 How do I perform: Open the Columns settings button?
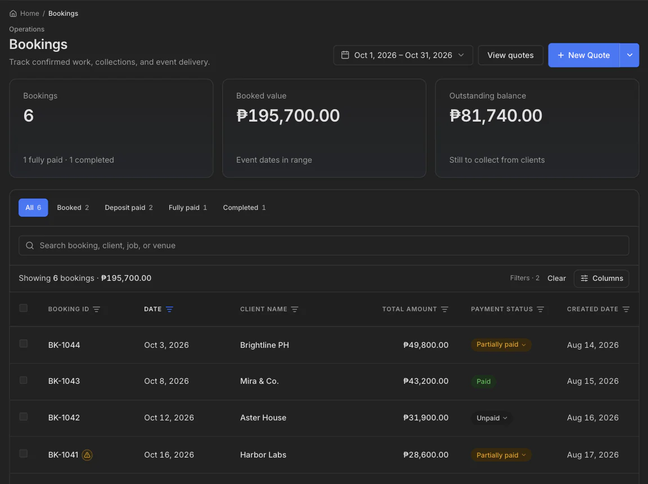click(x=601, y=278)
